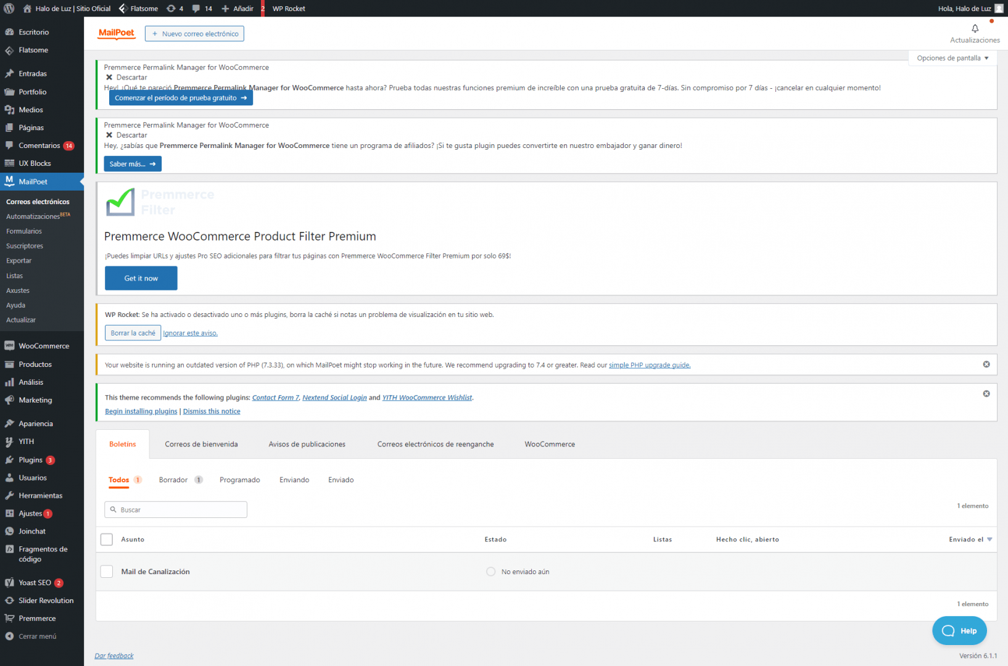This screenshot has height=666, width=1008.
Task: Filter by Enviando status
Action: (x=294, y=480)
